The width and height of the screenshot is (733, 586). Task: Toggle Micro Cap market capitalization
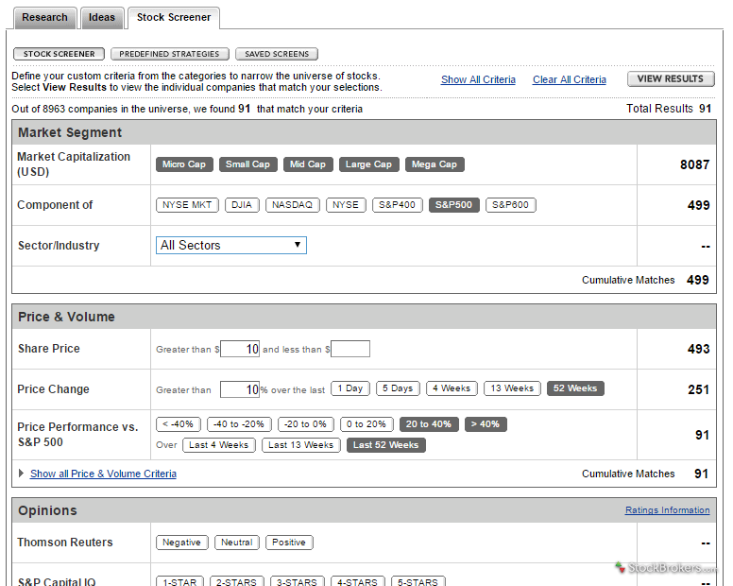pyautogui.click(x=184, y=164)
